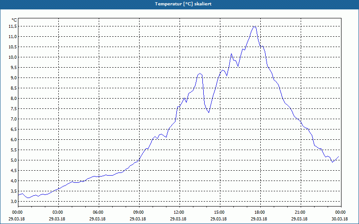Click the 7,0 y-axis value
The image size is (359, 224).
point(13,119)
